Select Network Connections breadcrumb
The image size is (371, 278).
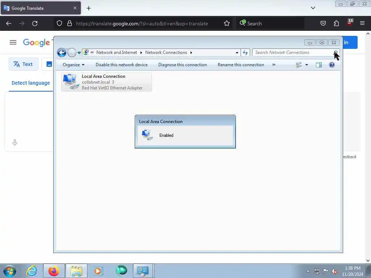pos(166,52)
